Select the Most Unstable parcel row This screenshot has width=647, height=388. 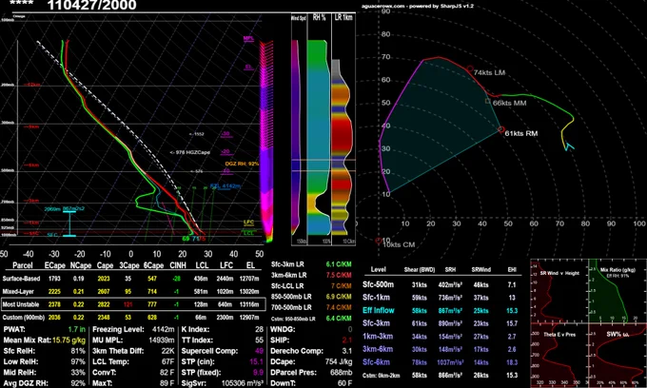pos(131,304)
